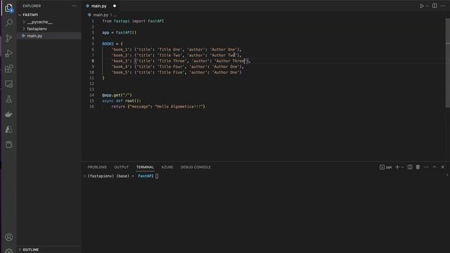This screenshot has height=253, width=450.
Task: Click line number 12 in the gutter
Action: [x=92, y=84]
